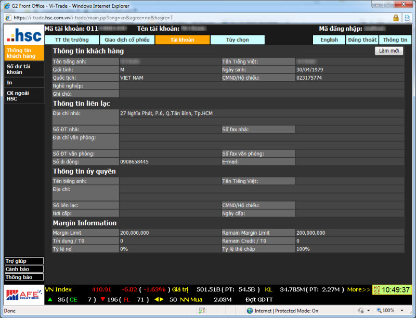The width and height of the screenshot is (416, 318).
Task: Switch to the TT thị trường tab
Action: [72, 40]
